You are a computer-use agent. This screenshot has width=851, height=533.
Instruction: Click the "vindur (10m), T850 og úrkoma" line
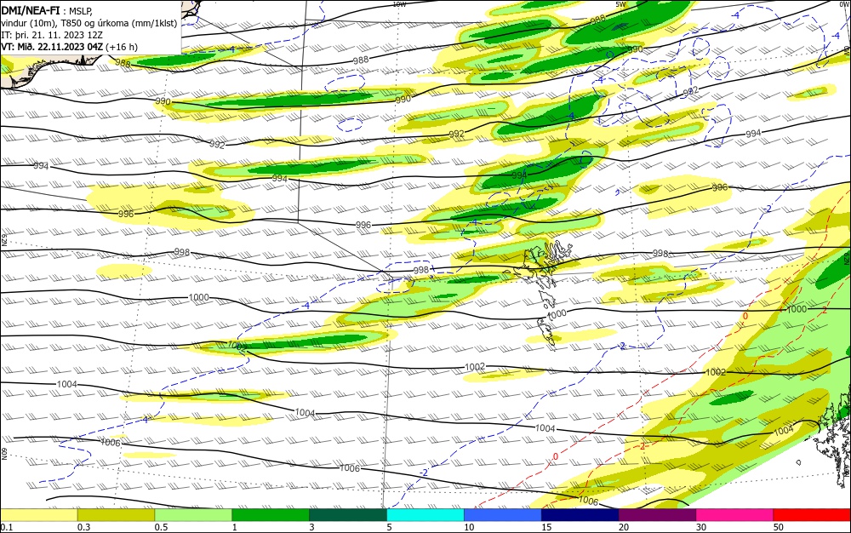click(x=89, y=23)
